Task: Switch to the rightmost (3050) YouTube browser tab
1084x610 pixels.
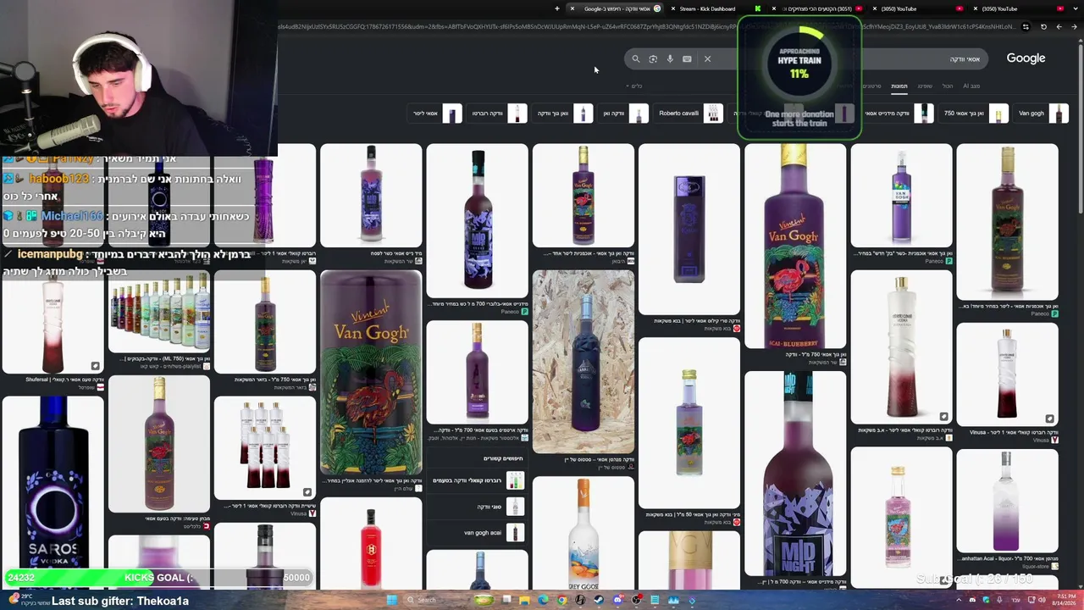Action: coord(1020,8)
